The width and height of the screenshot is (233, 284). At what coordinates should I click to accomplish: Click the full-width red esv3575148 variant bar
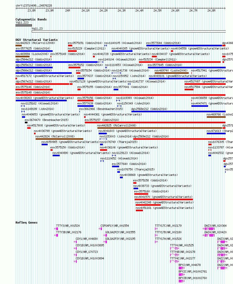(x=120, y=95)
